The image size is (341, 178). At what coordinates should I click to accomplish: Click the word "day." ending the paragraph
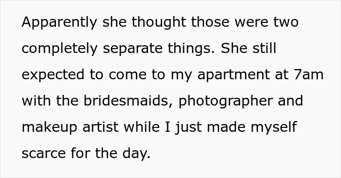click(x=136, y=154)
